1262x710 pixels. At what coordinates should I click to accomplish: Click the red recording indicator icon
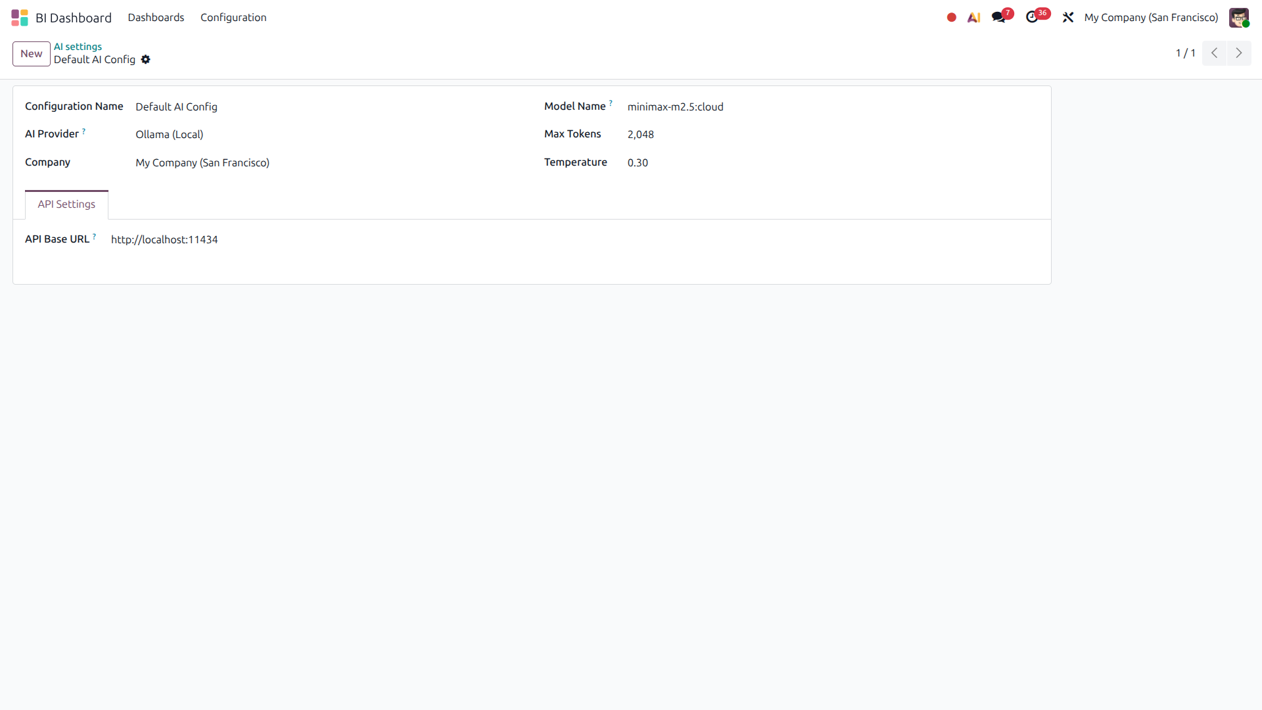click(951, 18)
